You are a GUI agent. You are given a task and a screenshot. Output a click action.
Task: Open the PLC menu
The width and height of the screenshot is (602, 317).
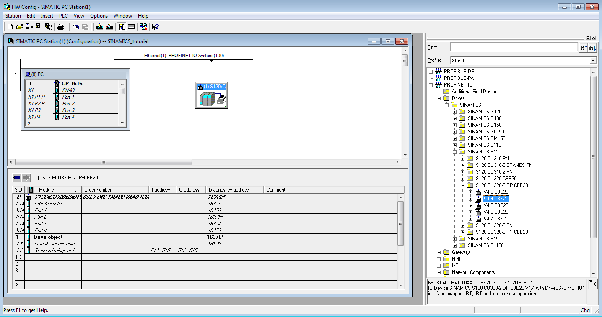click(x=63, y=16)
